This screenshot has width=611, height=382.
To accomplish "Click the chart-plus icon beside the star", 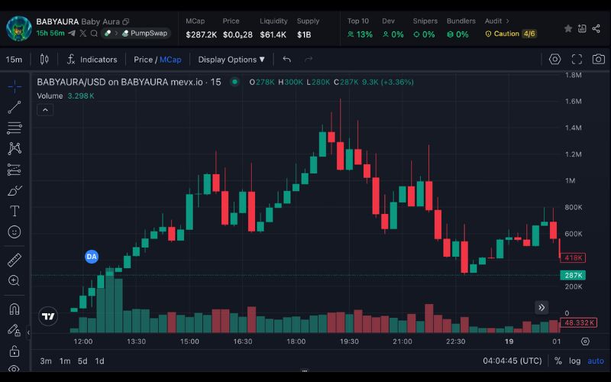I will point(582,28).
